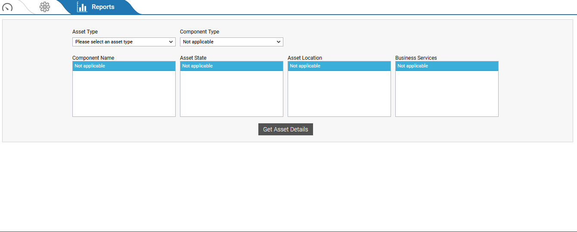
Task: Open the dashboard gauge icon tab
Action: tap(7, 7)
